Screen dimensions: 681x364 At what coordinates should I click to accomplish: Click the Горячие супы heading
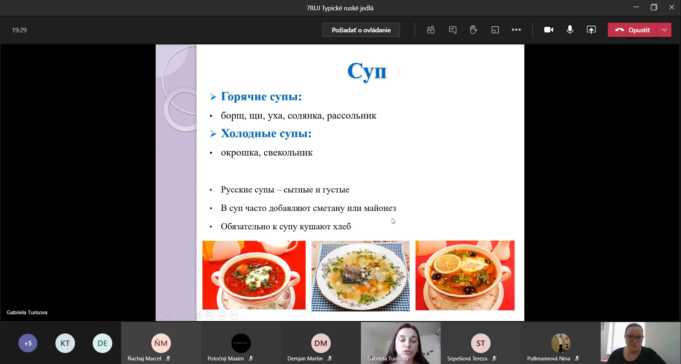(261, 96)
